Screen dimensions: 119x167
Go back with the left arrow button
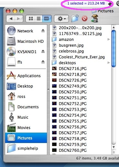pos(11,19)
